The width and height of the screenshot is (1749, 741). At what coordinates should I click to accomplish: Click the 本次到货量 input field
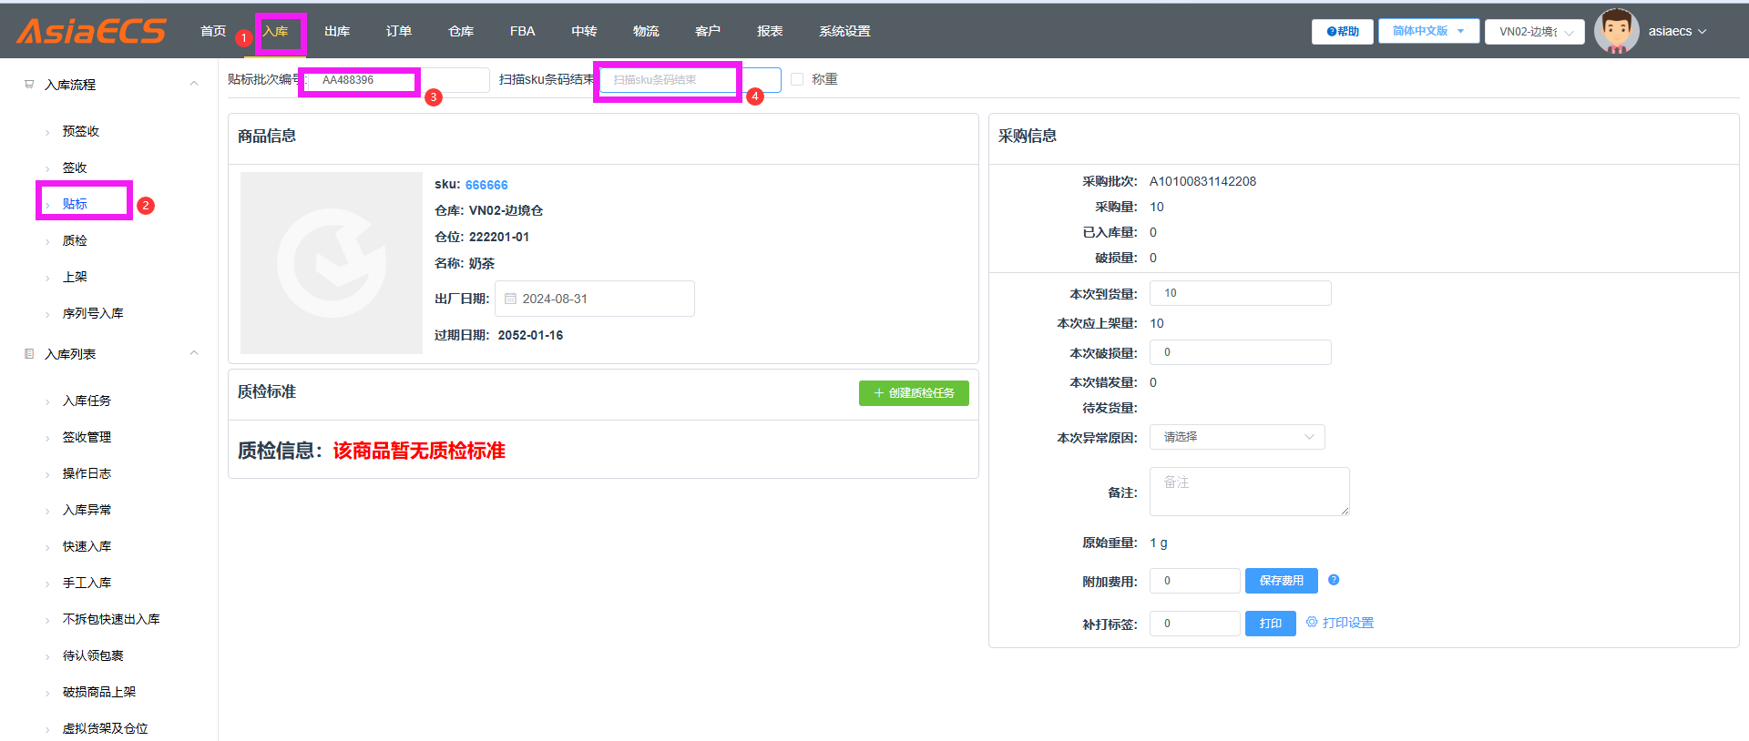pyautogui.click(x=1241, y=293)
